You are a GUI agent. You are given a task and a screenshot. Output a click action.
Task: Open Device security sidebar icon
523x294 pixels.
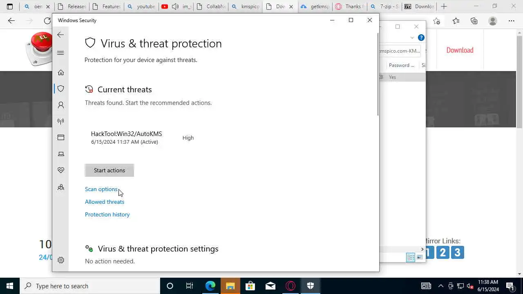tap(61, 154)
